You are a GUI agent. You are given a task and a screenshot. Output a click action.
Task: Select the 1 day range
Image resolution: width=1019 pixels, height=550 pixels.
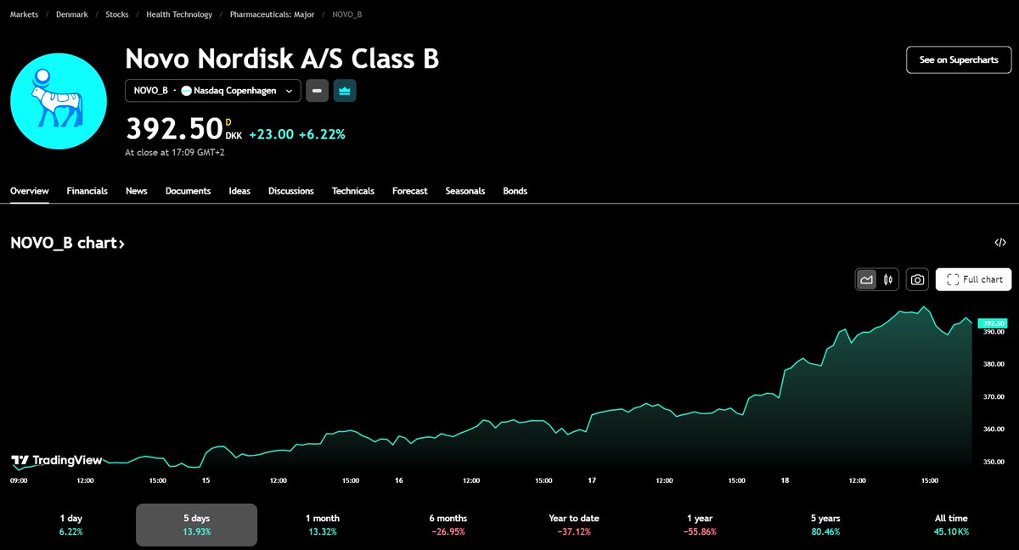(x=71, y=525)
